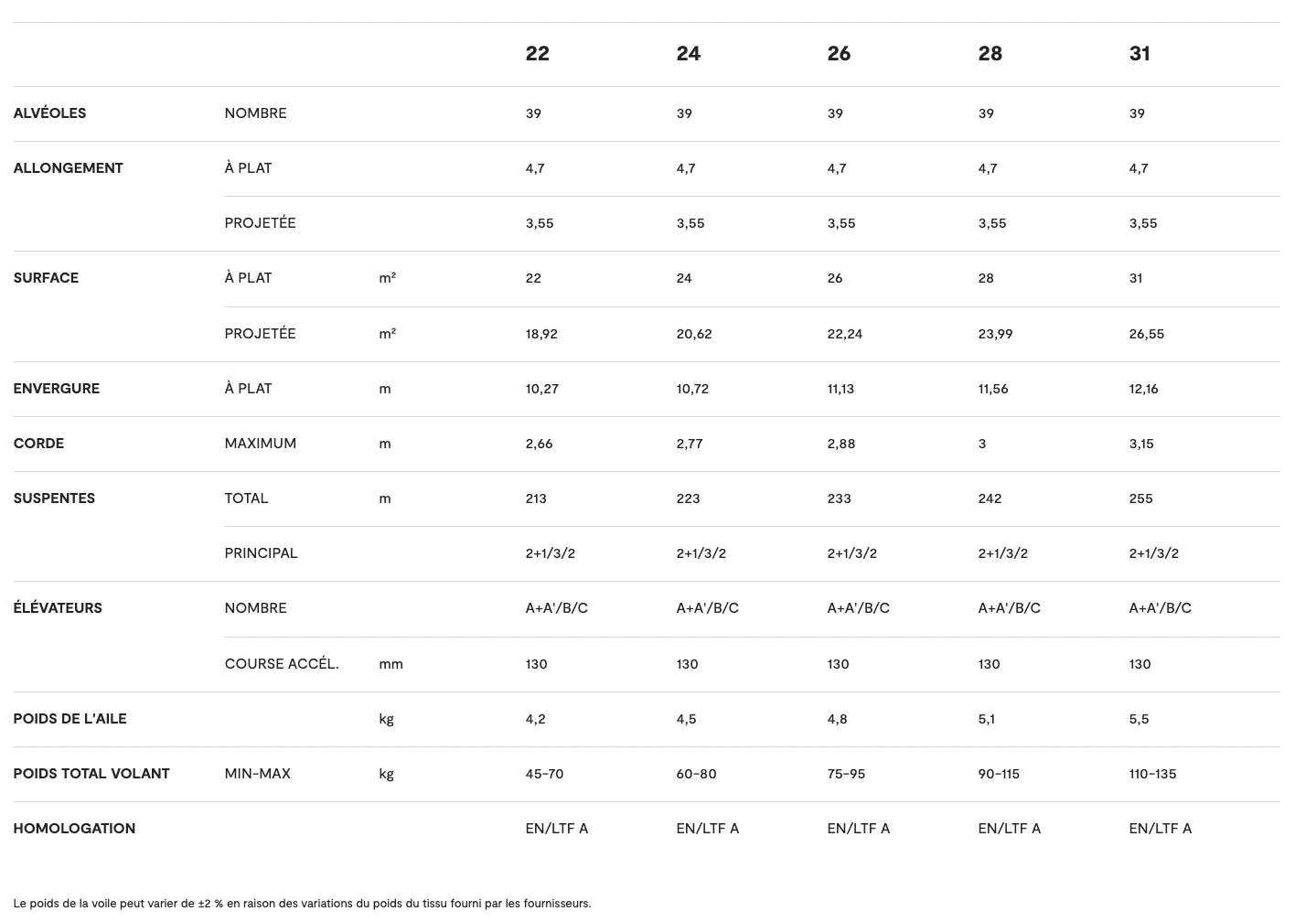Select the total lines value 233
The height and width of the screenshot is (922, 1295).
coord(839,499)
